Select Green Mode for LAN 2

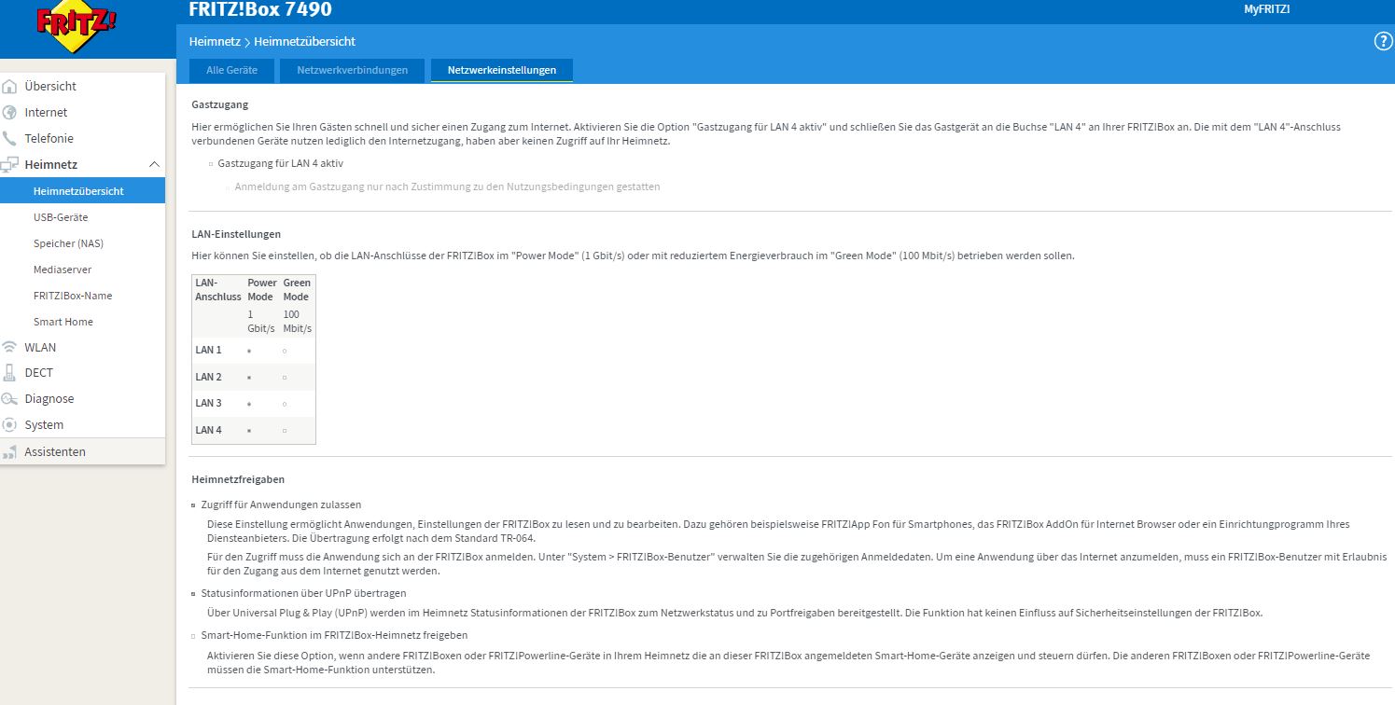[x=285, y=378]
